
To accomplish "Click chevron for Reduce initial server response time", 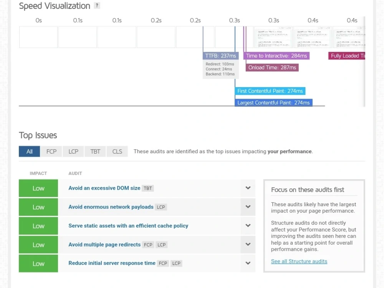I will tap(248, 263).
